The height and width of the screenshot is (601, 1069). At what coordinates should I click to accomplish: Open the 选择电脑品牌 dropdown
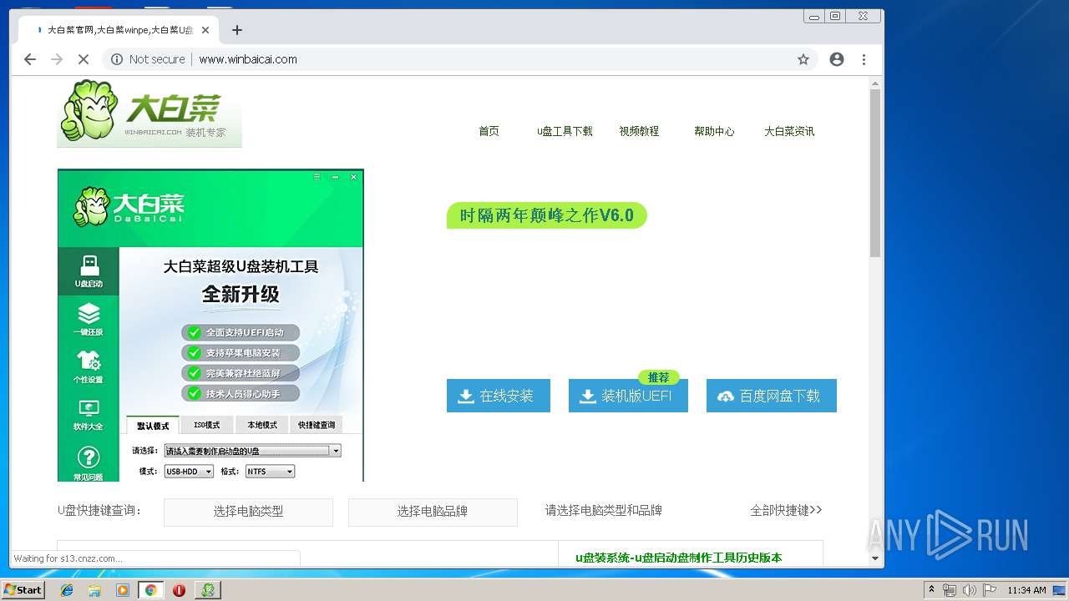(433, 512)
